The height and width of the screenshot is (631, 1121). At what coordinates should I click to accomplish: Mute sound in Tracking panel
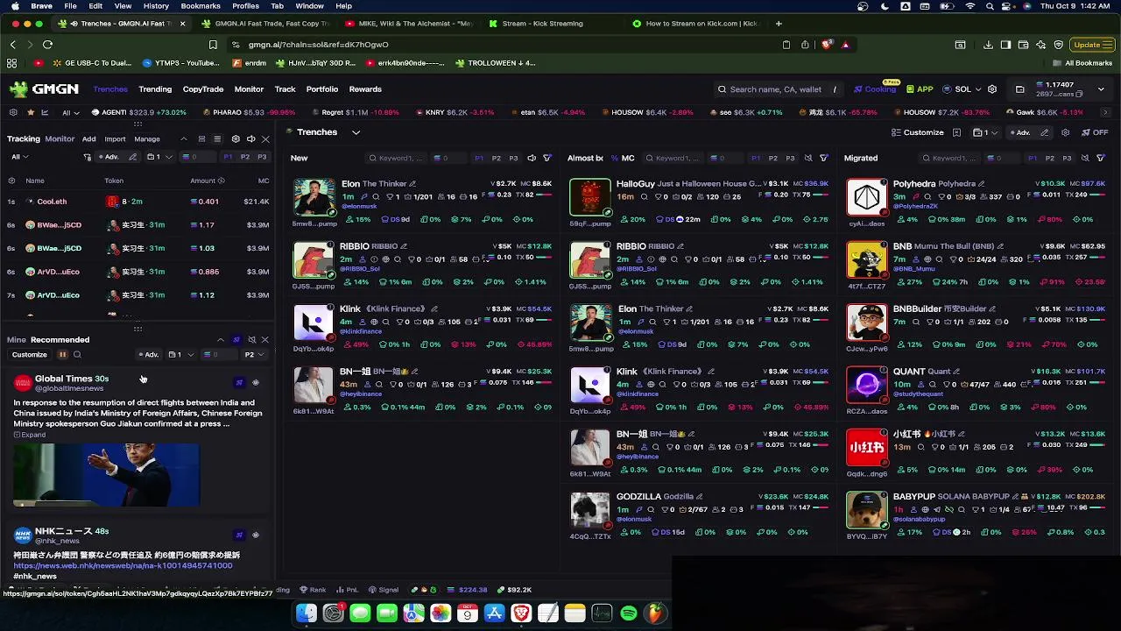250,138
